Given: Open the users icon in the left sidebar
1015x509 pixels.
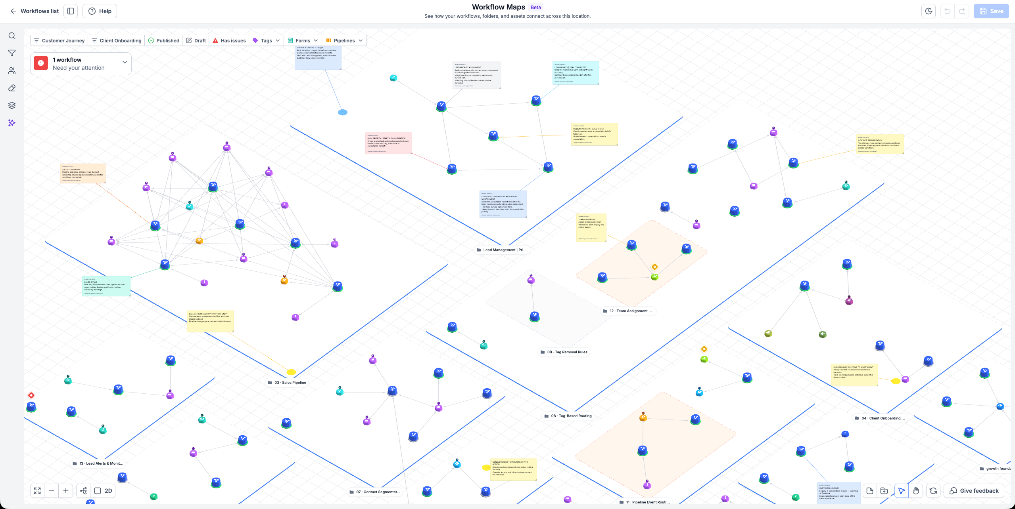Looking at the screenshot, I should click(x=12, y=71).
